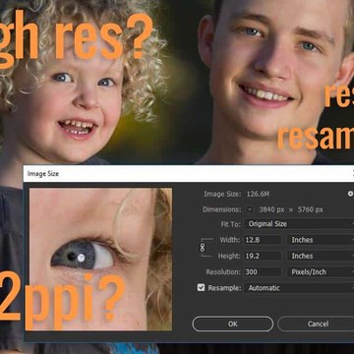The height and width of the screenshot is (354, 354).
Task: Open the Dimensions unit dropdown arrow
Action: click(x=250, y=209)
